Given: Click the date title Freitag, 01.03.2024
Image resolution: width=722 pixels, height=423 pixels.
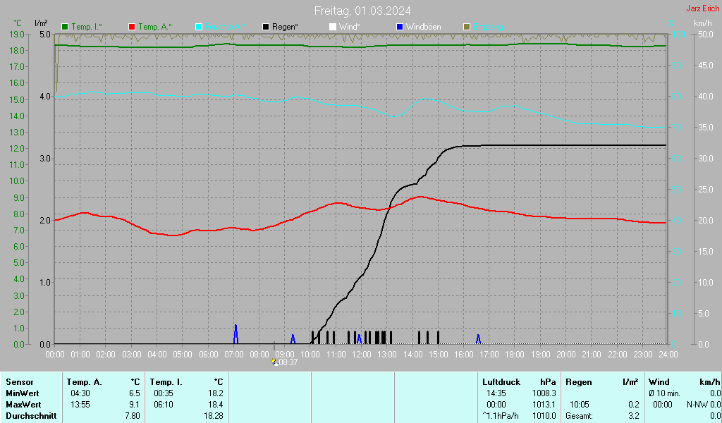Looking at the screenshot, I should (x=362, y=11).
